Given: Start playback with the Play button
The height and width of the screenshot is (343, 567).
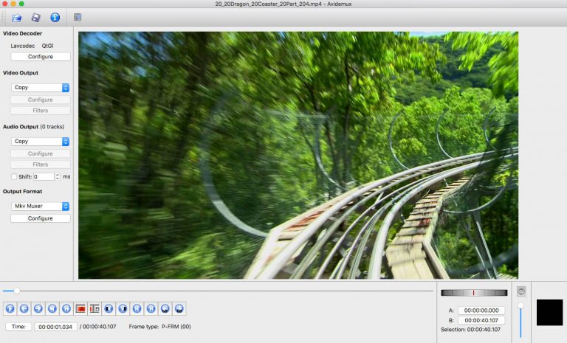Looking at the screenshot, I should click(10, 308).
